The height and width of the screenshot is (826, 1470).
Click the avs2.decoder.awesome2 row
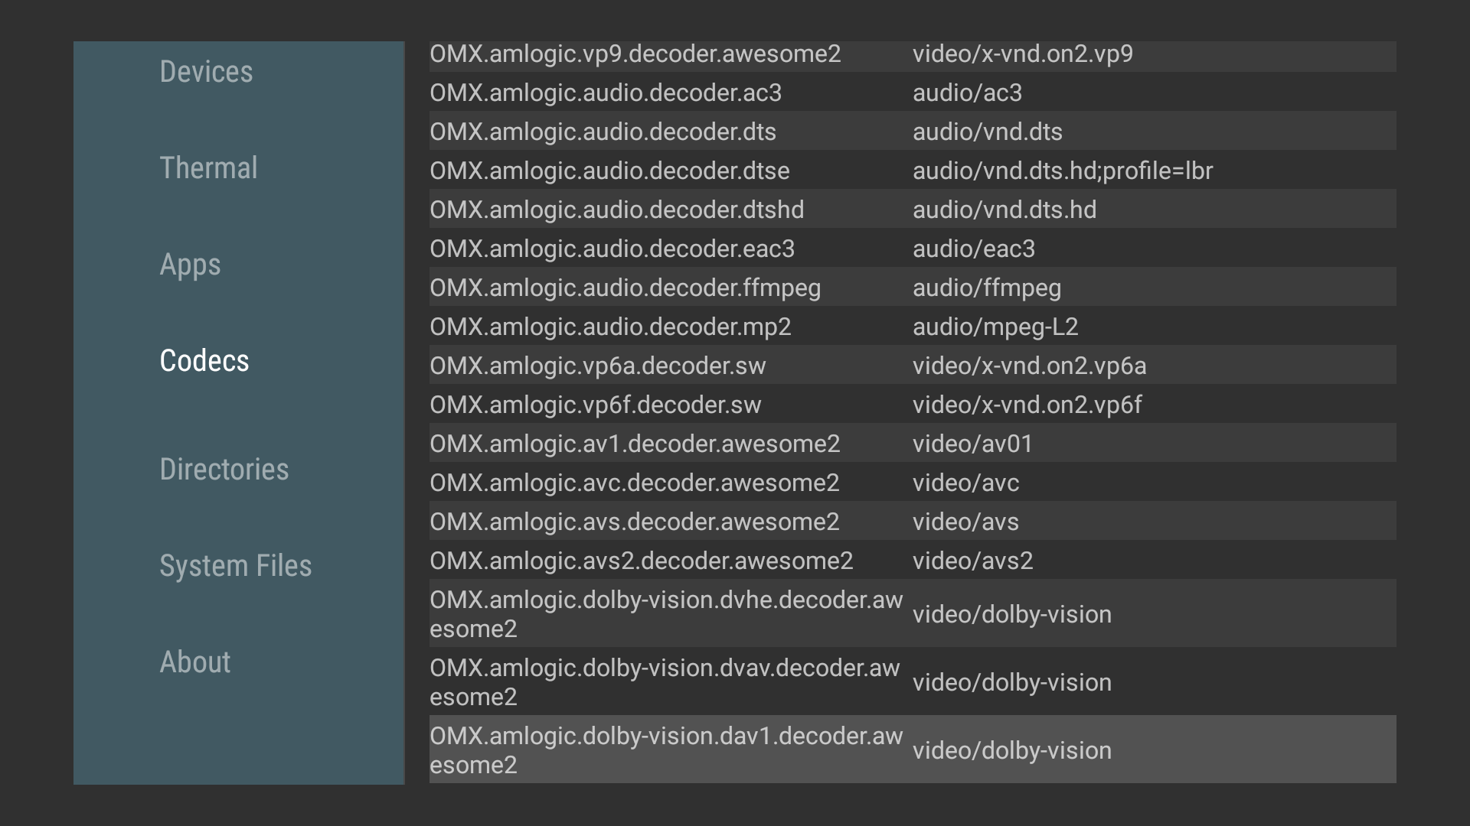coord(913,561)
